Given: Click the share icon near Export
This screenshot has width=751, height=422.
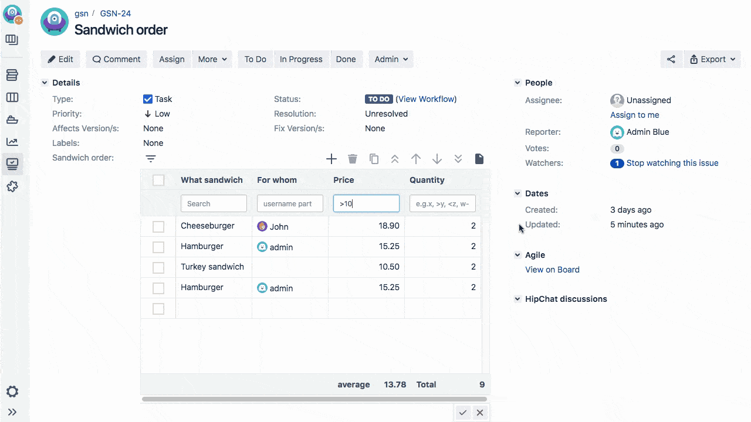Looking at the screenshot, I should click(671, 59).
